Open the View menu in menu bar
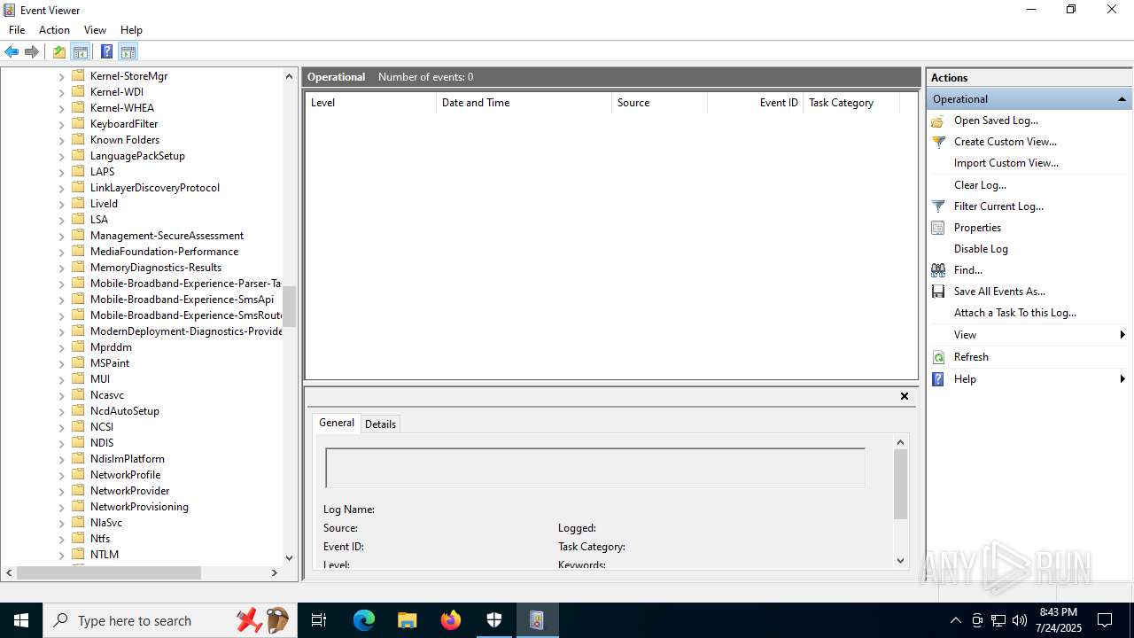This screenshot has width=1134, height=638. click(95, 30)
